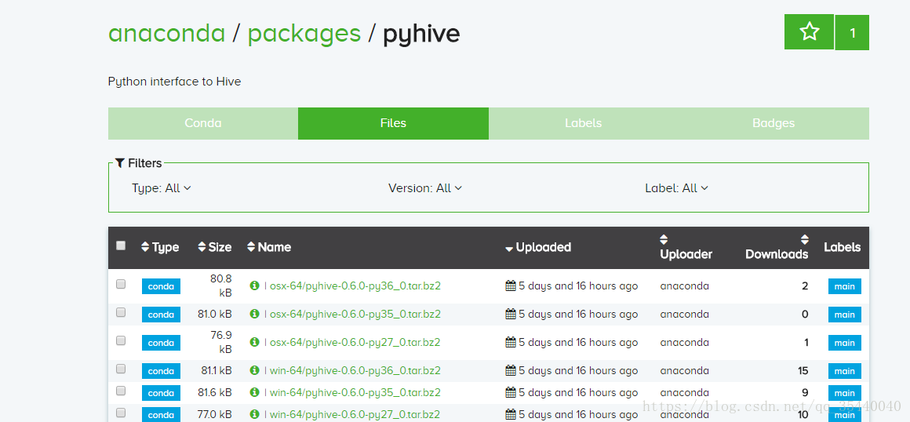Click the Filters funnel icon
Screen dimensions: 910x422
pos(119,163)
